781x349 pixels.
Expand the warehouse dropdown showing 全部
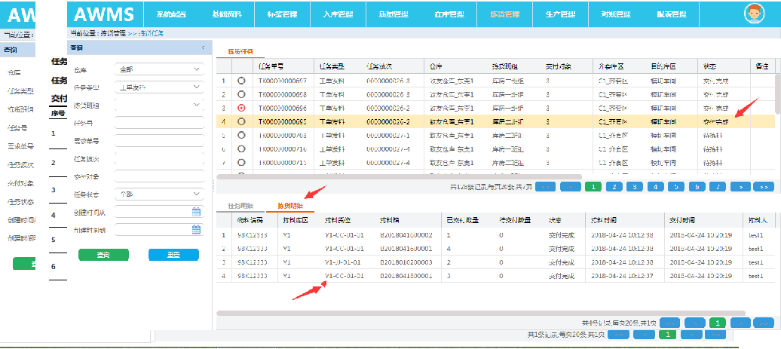[160, 69]
